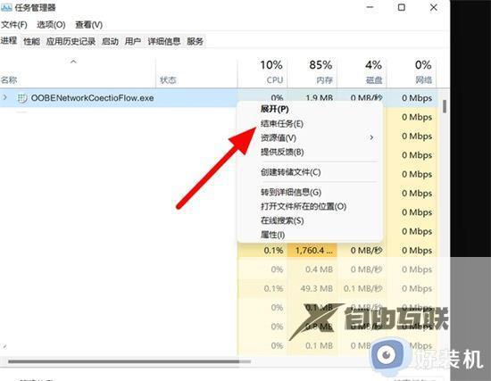Switch to the 服务 tab
491x381 pixels.
click(196, 41)
